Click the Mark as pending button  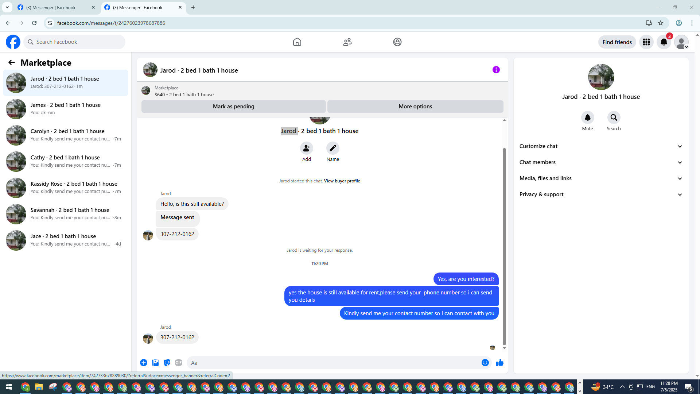(x=233, y=107)
